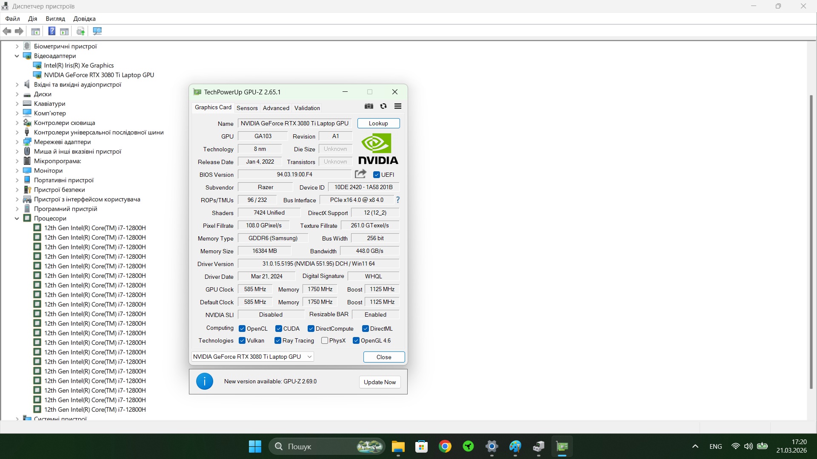This screenshot has height=459, width=817.
Task: Click the Lookup button
Action: click(378, 123)
